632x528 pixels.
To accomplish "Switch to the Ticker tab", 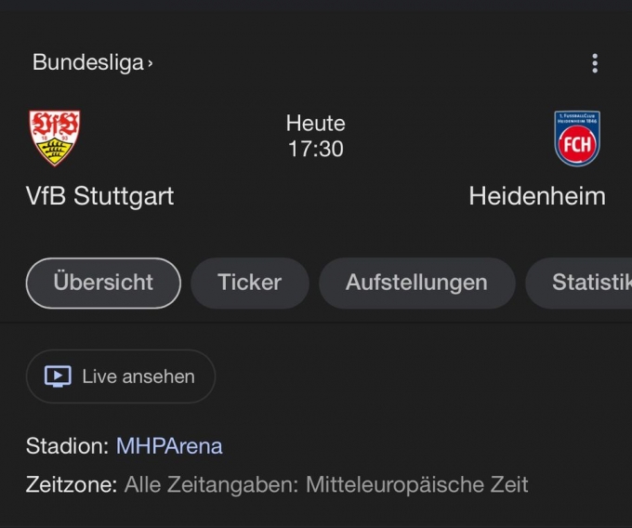I will point(249,283).
